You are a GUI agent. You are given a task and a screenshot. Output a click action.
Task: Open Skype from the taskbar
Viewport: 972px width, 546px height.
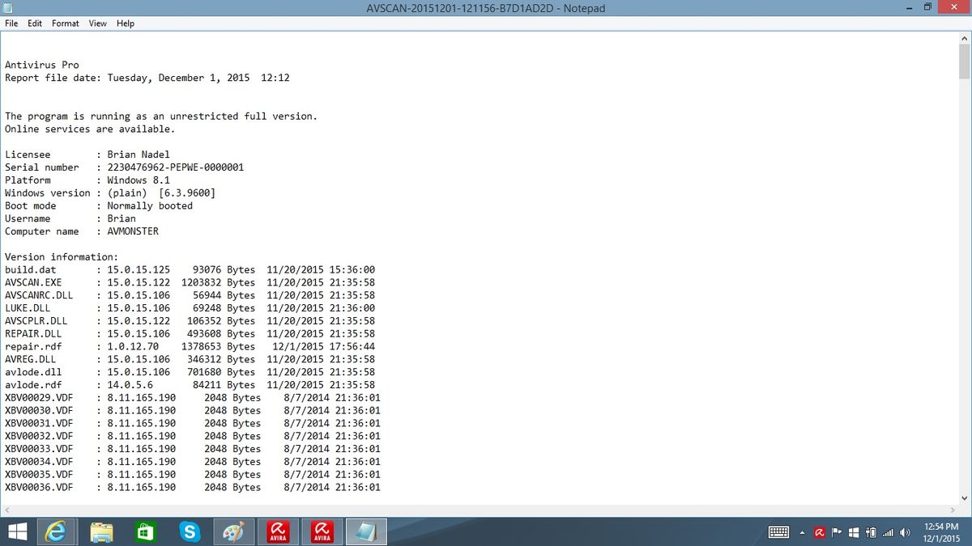(190, 531)
